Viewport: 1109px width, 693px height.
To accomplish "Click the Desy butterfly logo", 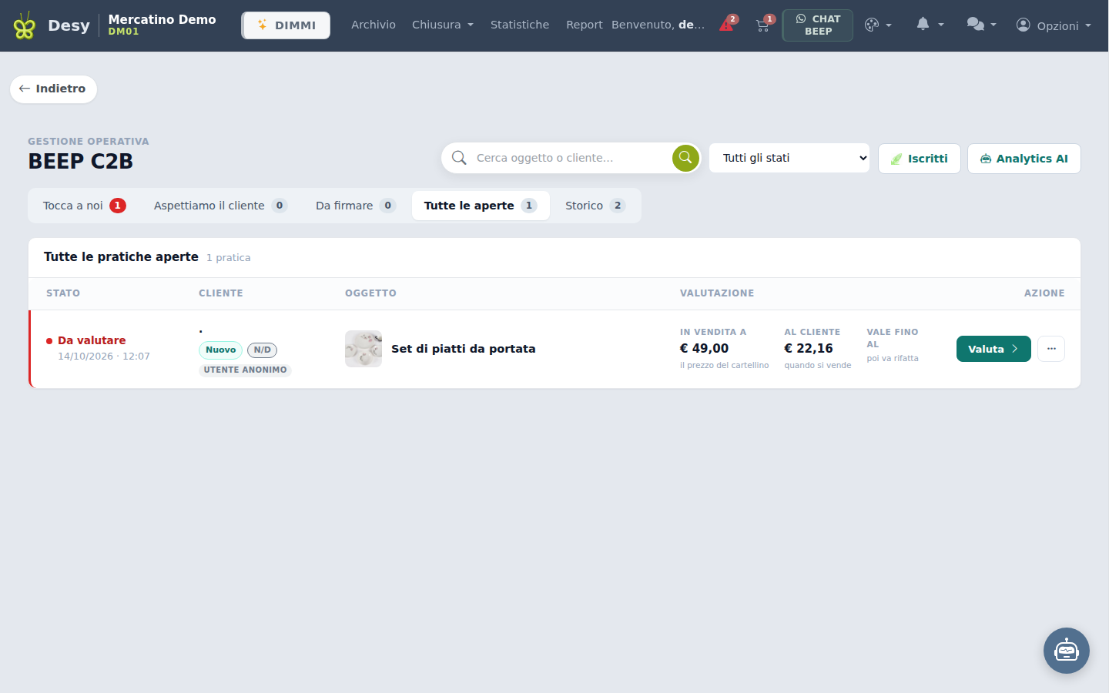I will coord(25,25).
